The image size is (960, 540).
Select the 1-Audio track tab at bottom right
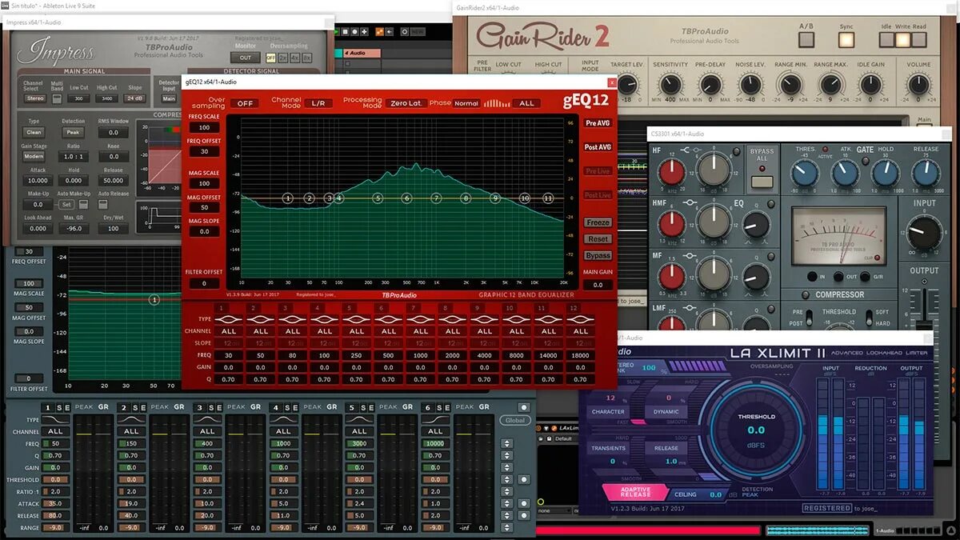pos(885,530)
